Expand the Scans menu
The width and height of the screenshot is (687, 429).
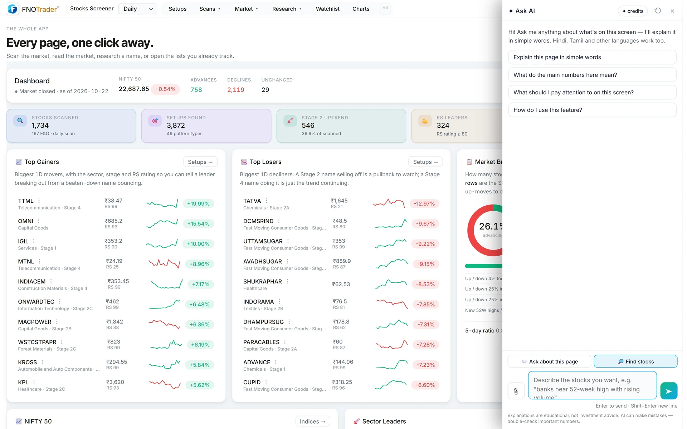point(210,9)
